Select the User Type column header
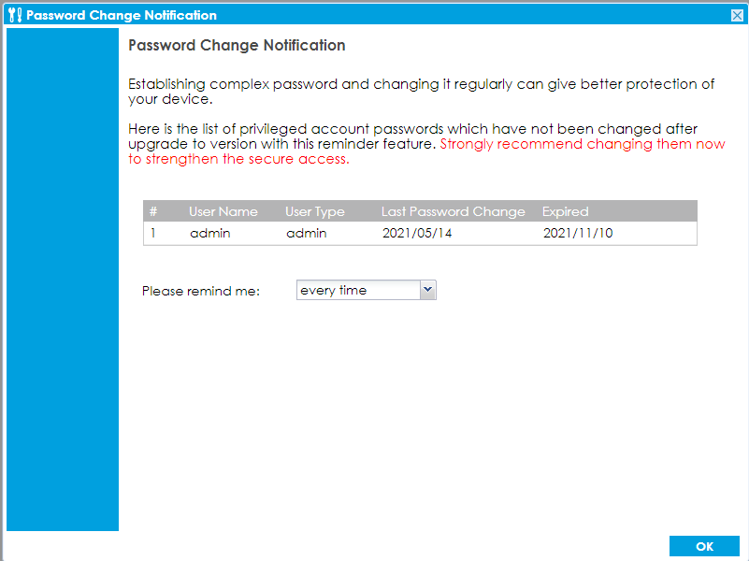The width and height of the screenshot is (749, 561). 315,211
